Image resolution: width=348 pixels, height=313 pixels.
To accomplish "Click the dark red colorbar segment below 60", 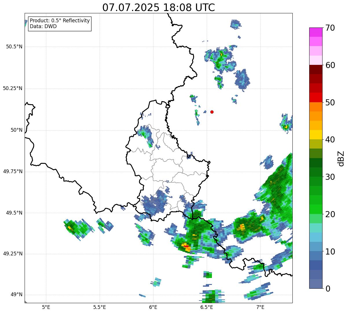I will point(316,69).
